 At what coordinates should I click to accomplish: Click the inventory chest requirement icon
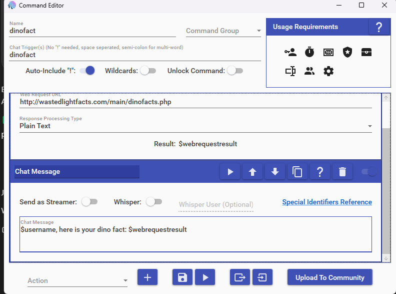point(366,52)
